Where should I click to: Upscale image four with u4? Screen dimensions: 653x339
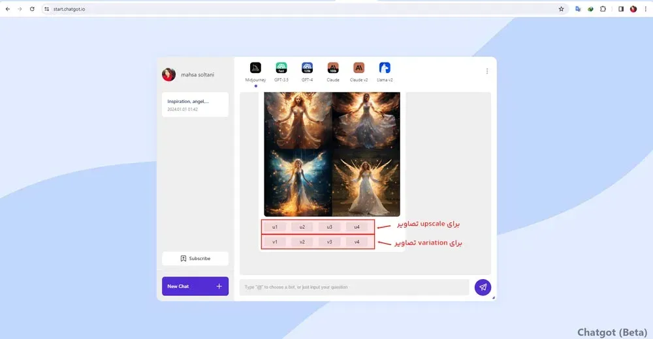[x=357, y=227]
